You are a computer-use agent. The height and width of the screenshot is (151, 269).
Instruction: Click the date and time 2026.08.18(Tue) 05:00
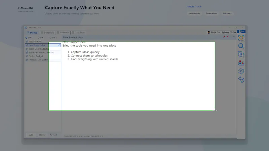point(223,32)
